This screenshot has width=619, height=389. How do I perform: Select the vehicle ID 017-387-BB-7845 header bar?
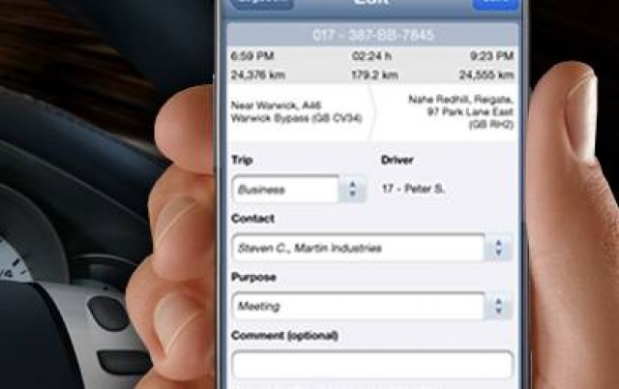[x=372, y=33]
